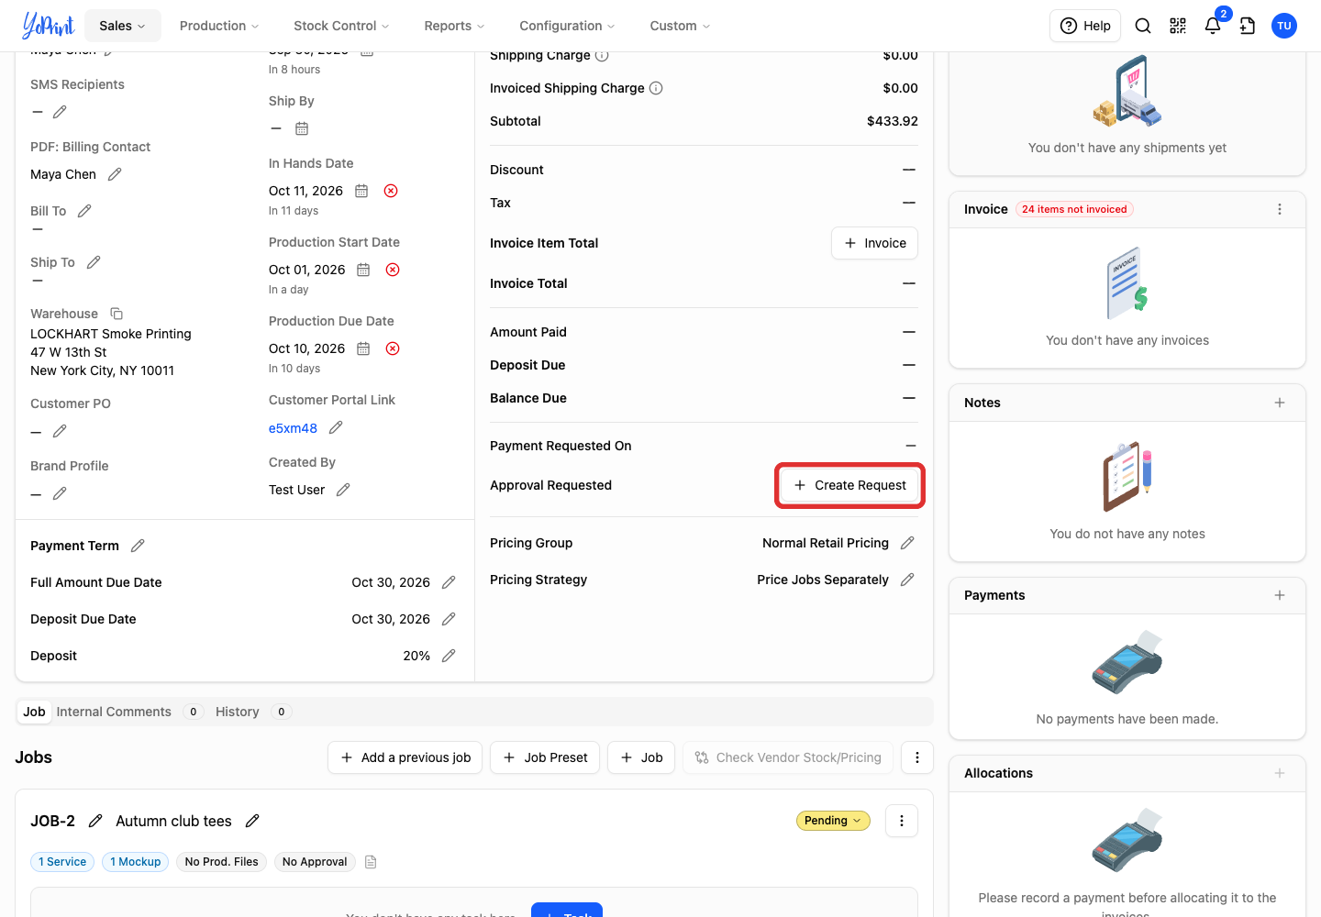
Task: Open calendar for Ship By date
Action: point(302,128)
